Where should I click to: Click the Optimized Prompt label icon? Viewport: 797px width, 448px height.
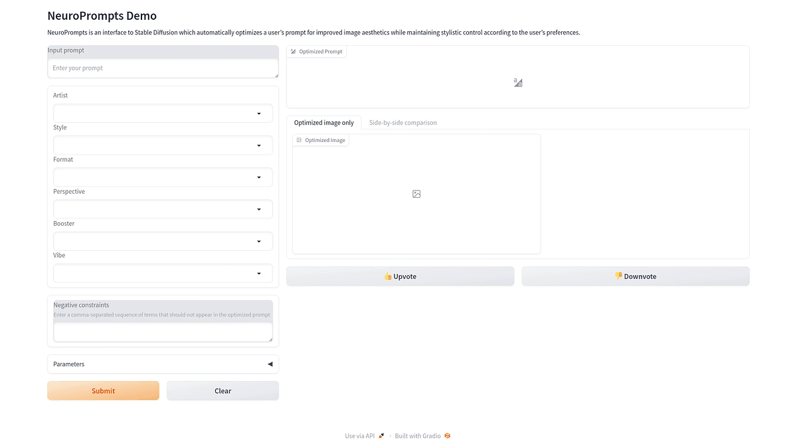click(293, 51)
